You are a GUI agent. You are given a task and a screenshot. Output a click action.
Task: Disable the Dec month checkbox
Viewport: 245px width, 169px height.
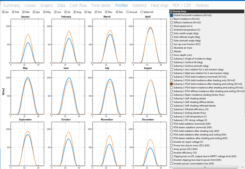point(117,12)
